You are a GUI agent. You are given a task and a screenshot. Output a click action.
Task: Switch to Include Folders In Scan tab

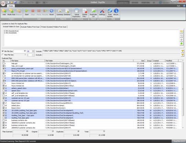(11, 27)
